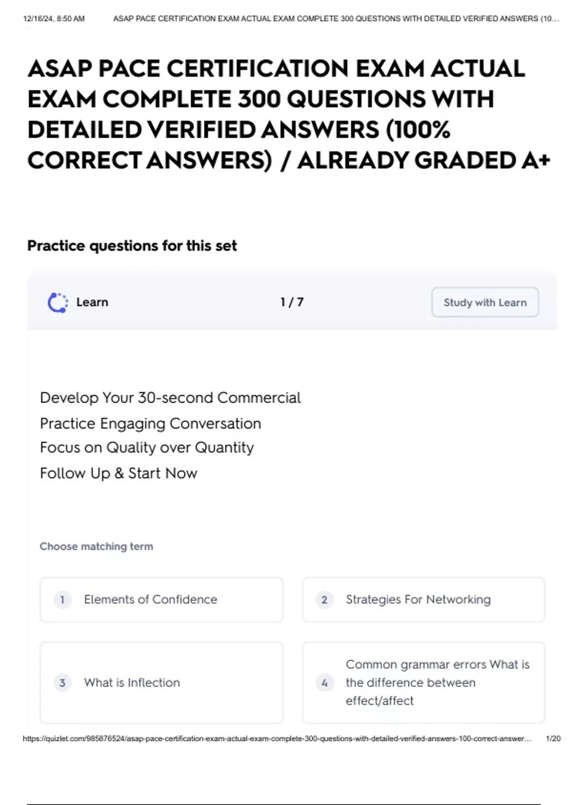Viewport: 568px width, 805px height.
Task: Click the Learn label beside spinner
Action: (92, 302)
